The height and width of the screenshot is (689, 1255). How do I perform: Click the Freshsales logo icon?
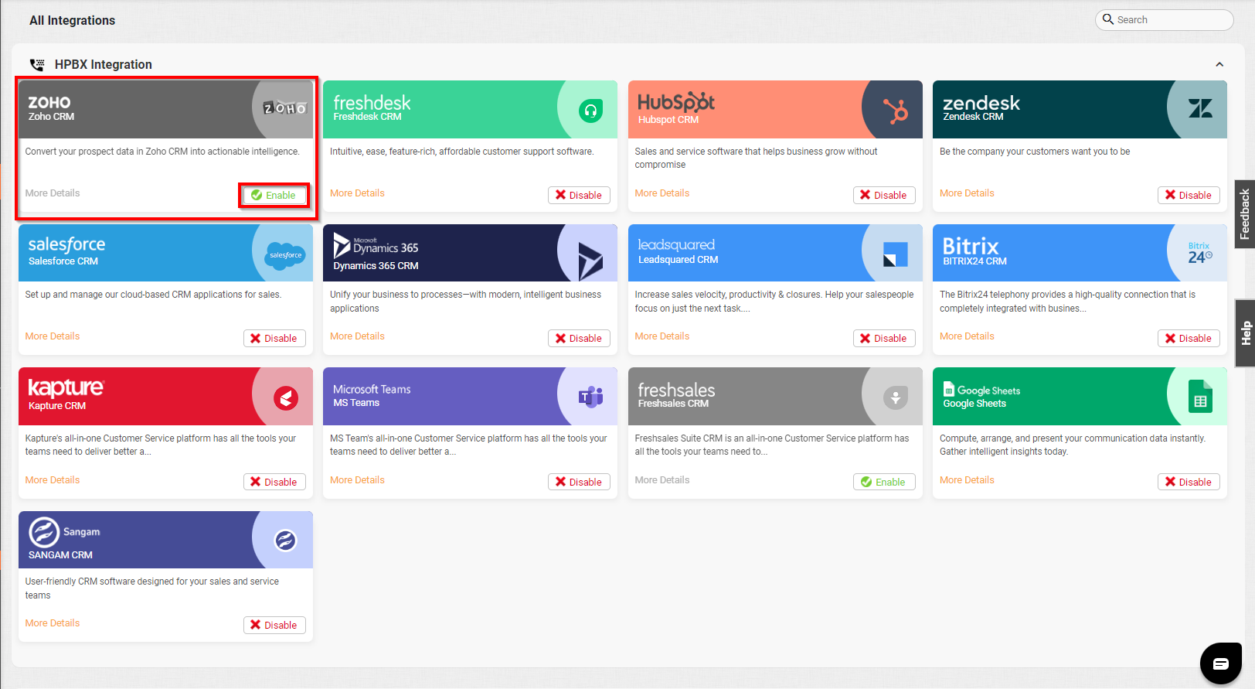[x=896, y=397]
